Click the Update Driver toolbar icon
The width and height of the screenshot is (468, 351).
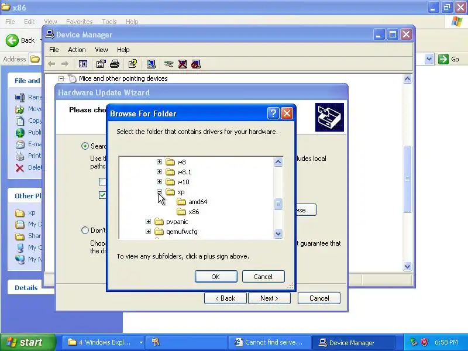coord(168,64)
